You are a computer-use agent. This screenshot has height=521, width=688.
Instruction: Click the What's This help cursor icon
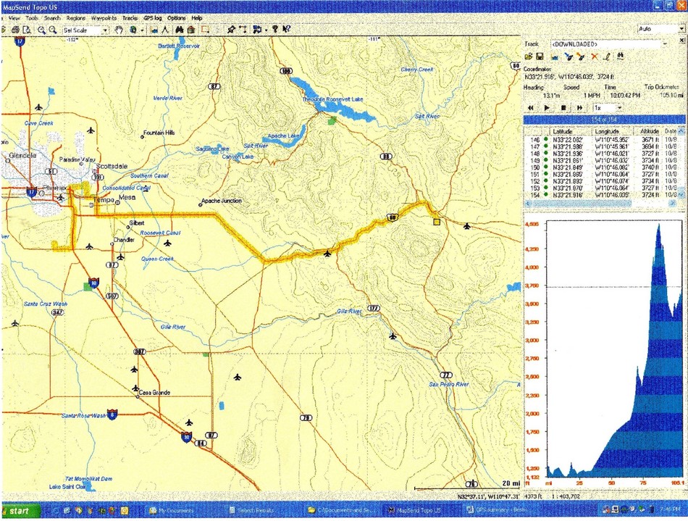(286, 30)
